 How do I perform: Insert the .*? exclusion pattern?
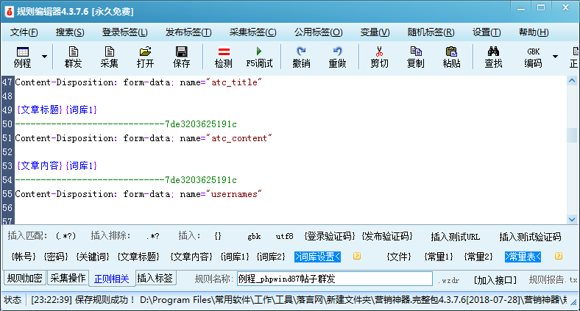click(152, 236)
